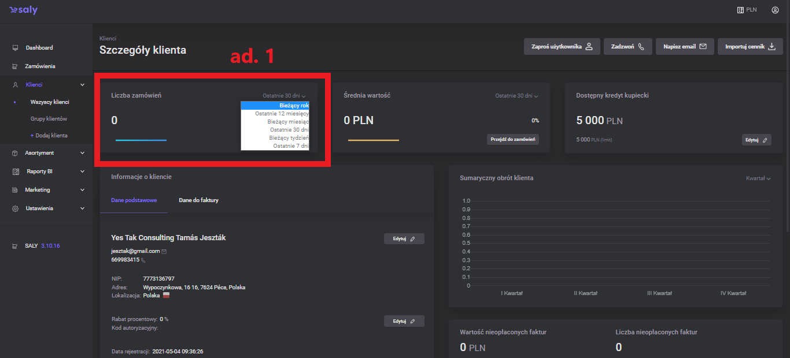Click the phone icon next to 669983415

pos(143,260)
